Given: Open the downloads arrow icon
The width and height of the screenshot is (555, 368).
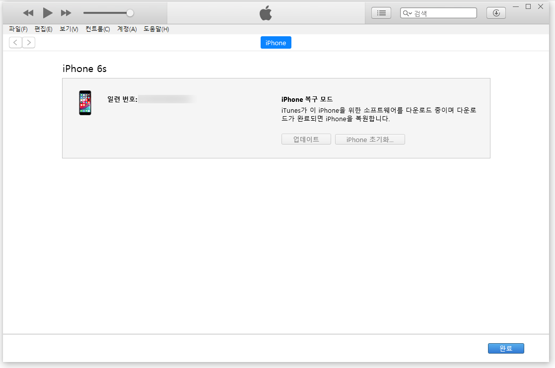Looking at the screenshot, I should point(496,13).
